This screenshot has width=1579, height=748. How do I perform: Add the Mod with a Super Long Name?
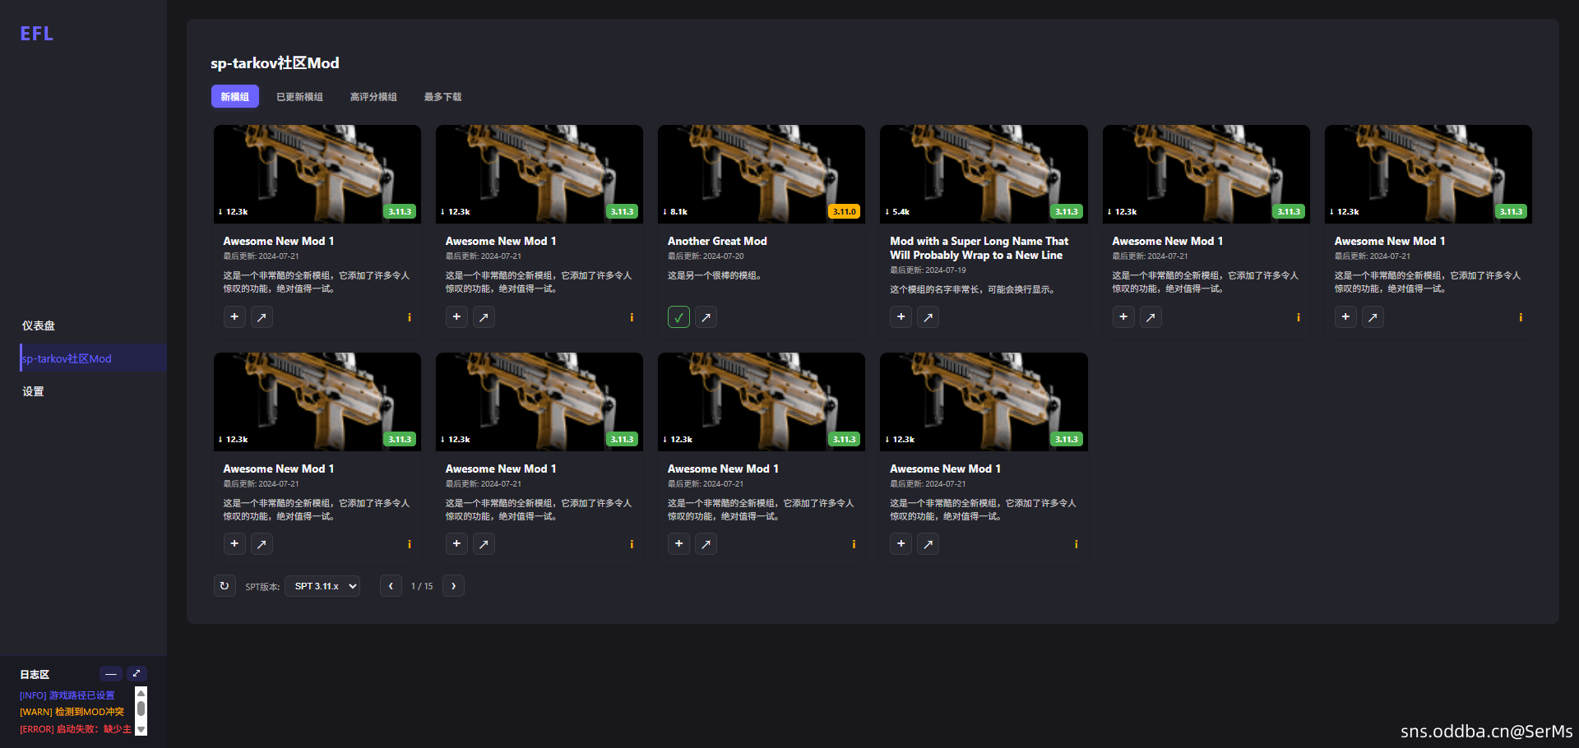pos(901,317)
